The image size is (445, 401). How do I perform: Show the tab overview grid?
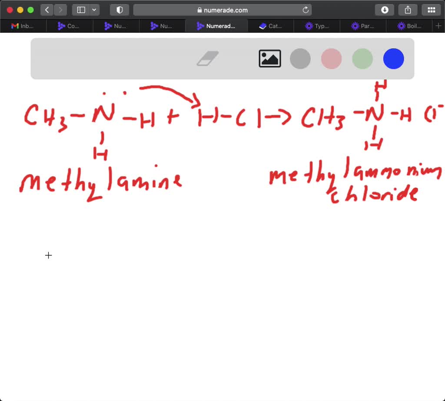click(x=431, y=10)
